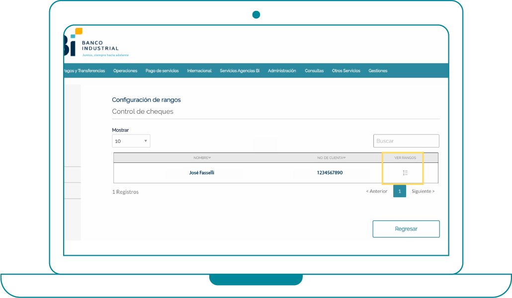Screen dimensions: 512x298
Task: Open the Pagos y Transferencias menu
Action: 85,71
